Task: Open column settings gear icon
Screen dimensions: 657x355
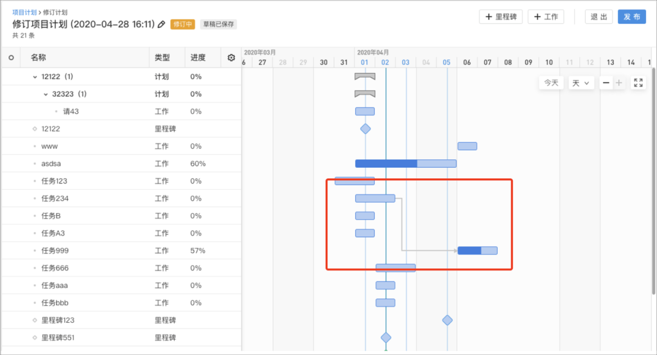Action: tap(231, 58)
